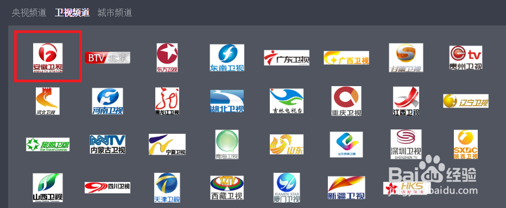The image size is (506, 208).
Task: Select the 重庆卫视 channel logo
Action: 346,101
